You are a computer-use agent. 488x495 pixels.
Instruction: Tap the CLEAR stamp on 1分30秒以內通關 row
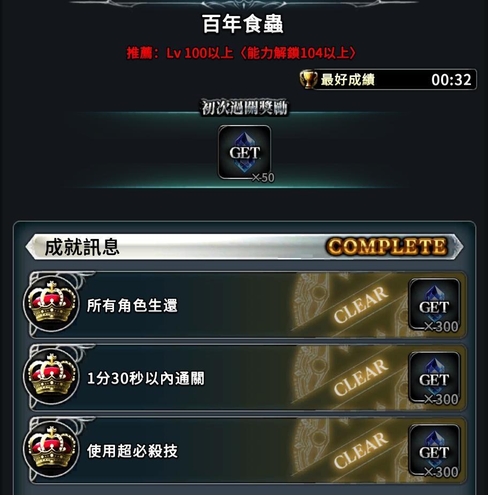360,377
